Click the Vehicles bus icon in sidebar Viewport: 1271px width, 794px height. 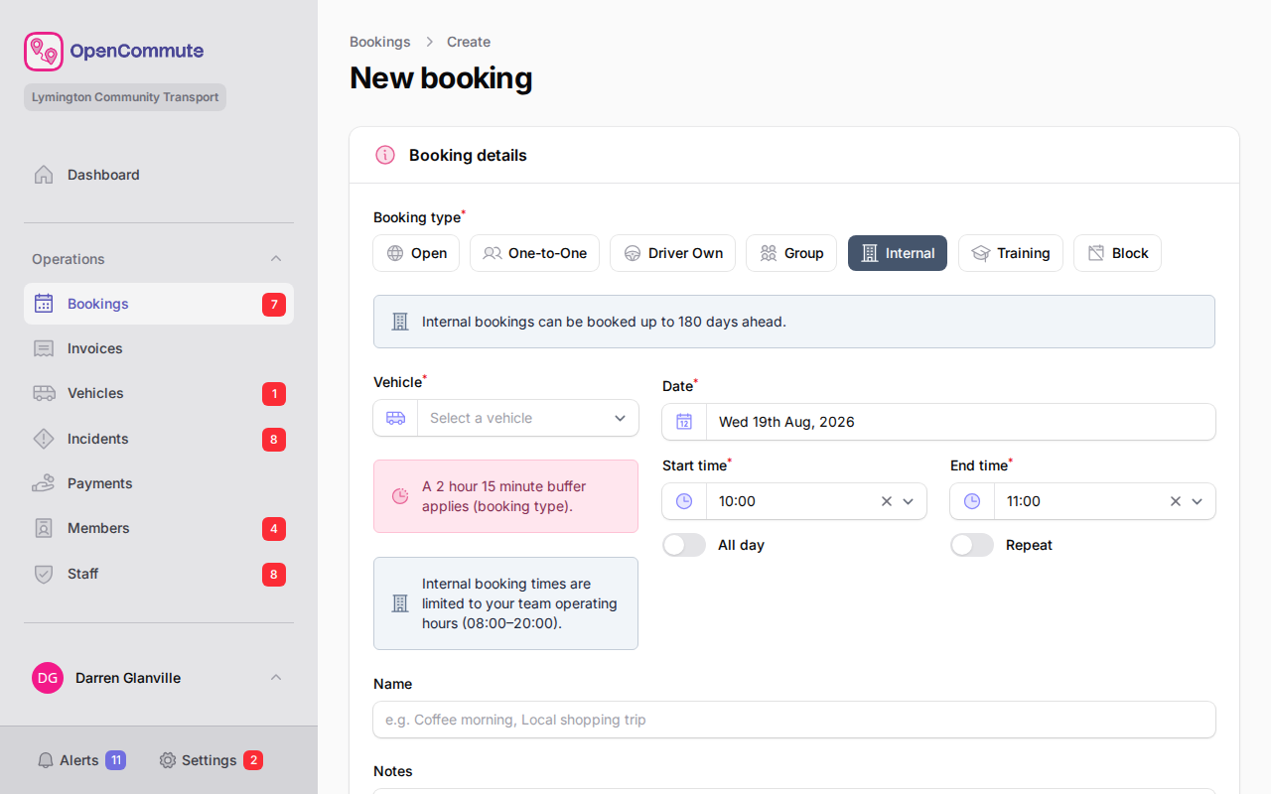[x=44, y=393]
